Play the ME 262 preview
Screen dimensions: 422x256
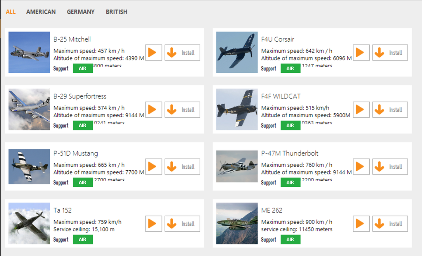(361, 223)
